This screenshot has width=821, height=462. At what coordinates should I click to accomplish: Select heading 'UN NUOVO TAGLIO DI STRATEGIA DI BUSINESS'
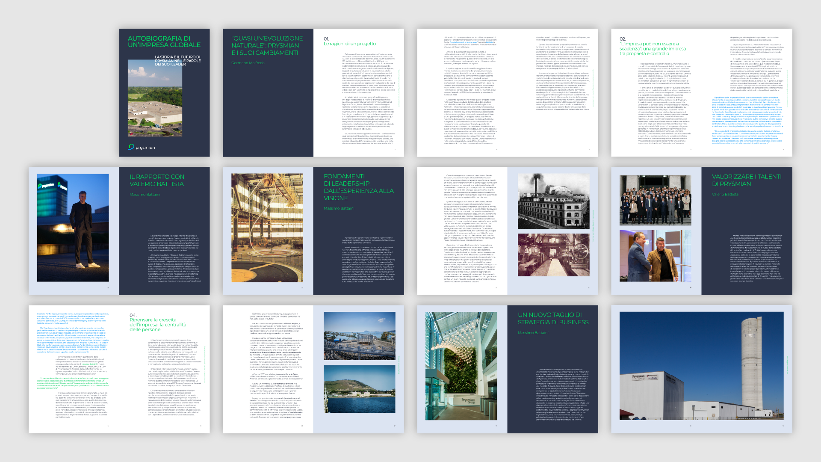click(x=553, y=319)
